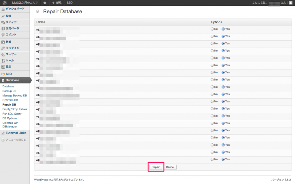
Task: Select Yes for the last table row
Action: tap(223, 159)
